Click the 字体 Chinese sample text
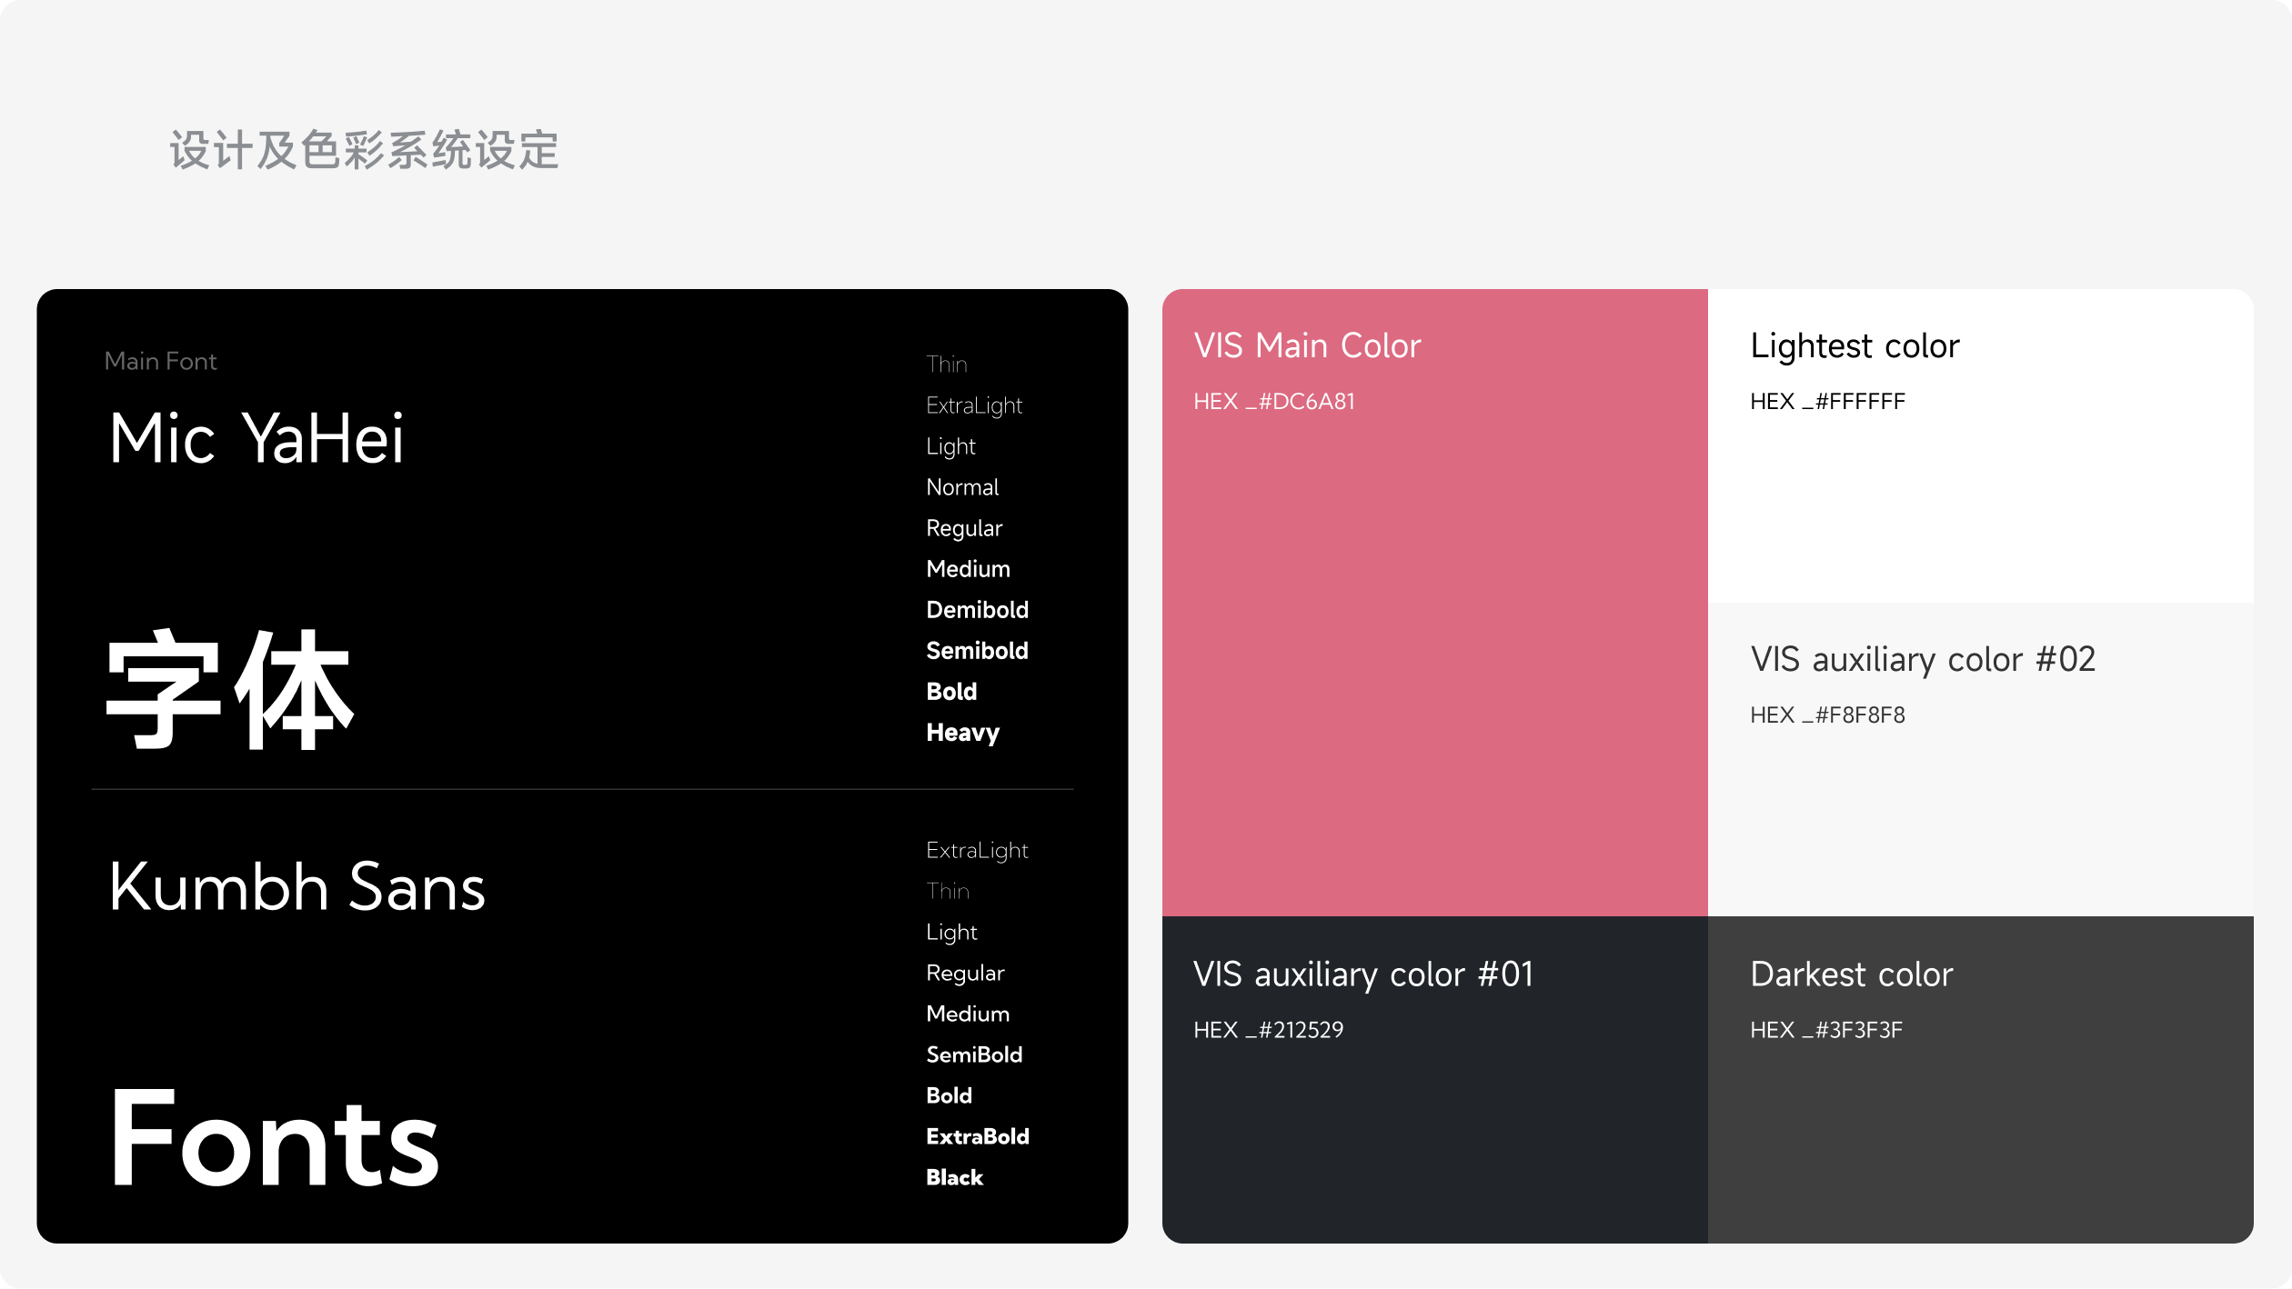The image size is (2292, 1289). [229, 691]
